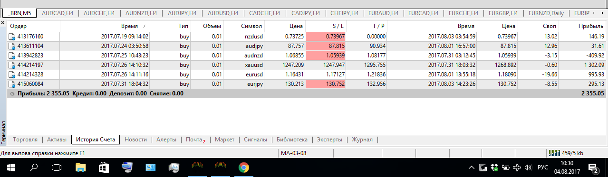Switch to the Активы tab

pyautogui.click(x=57, y=140)
